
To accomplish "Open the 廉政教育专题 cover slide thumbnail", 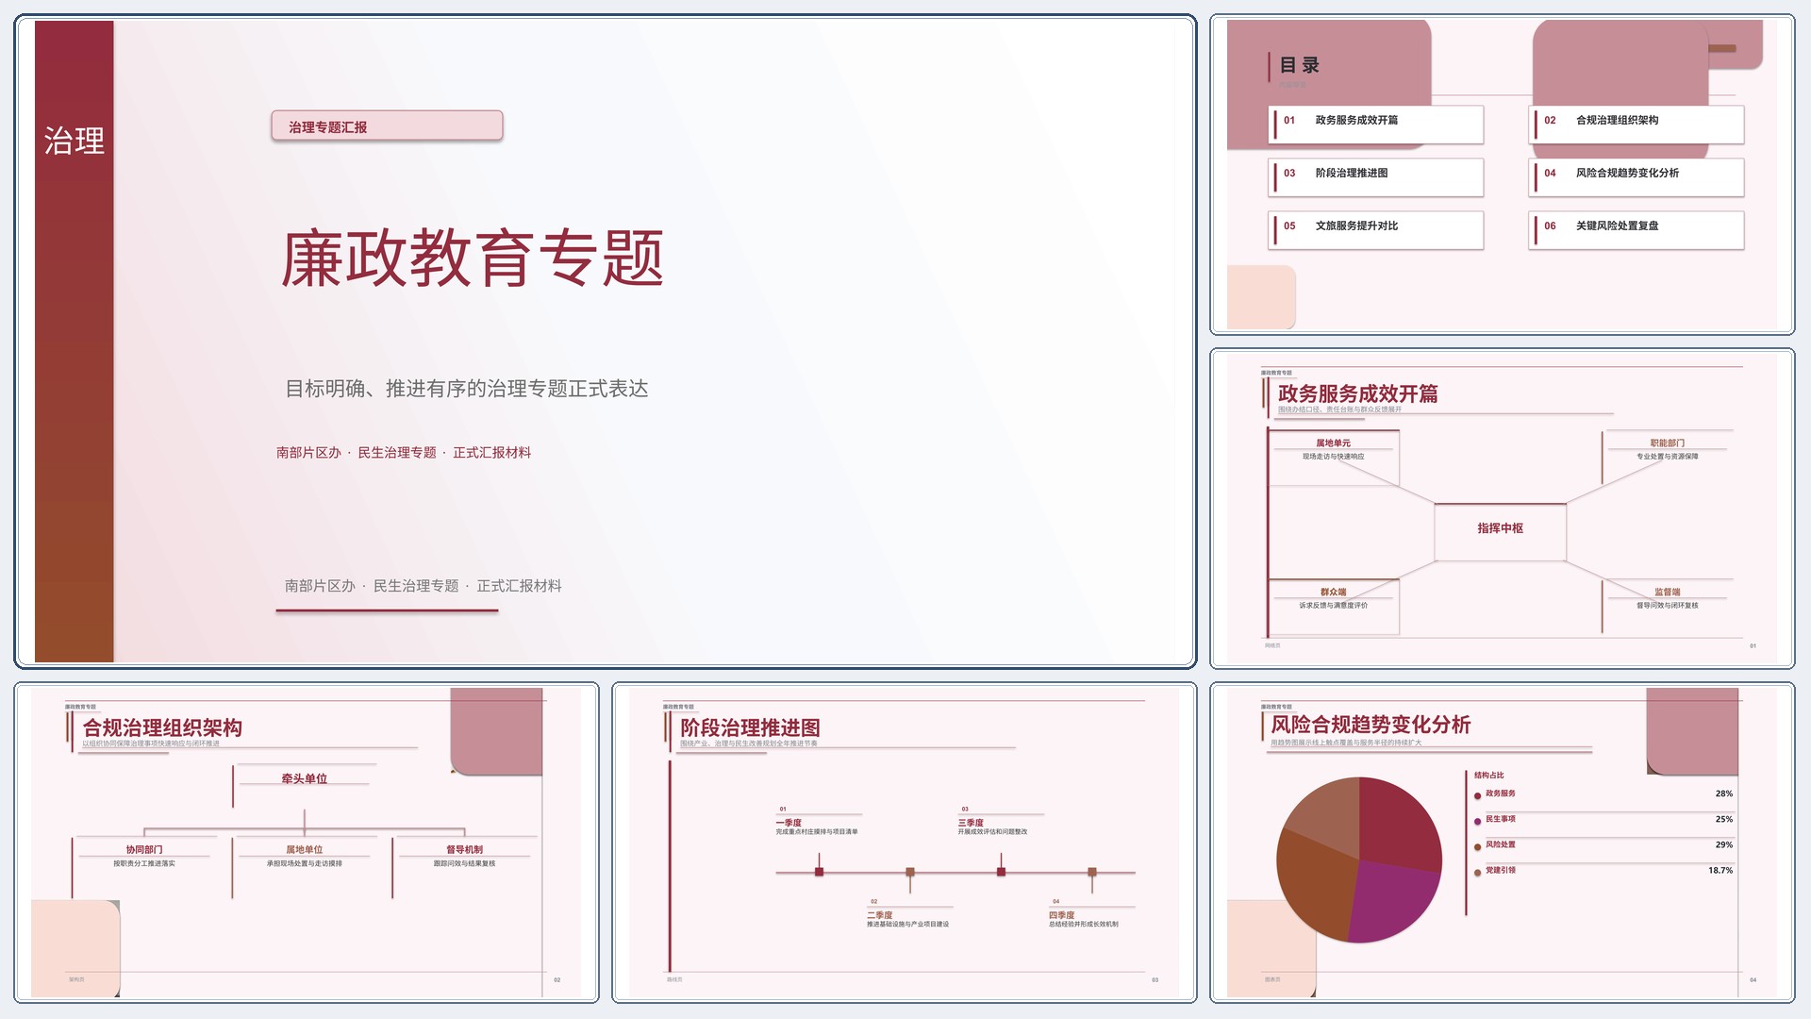I will [605, 342].
